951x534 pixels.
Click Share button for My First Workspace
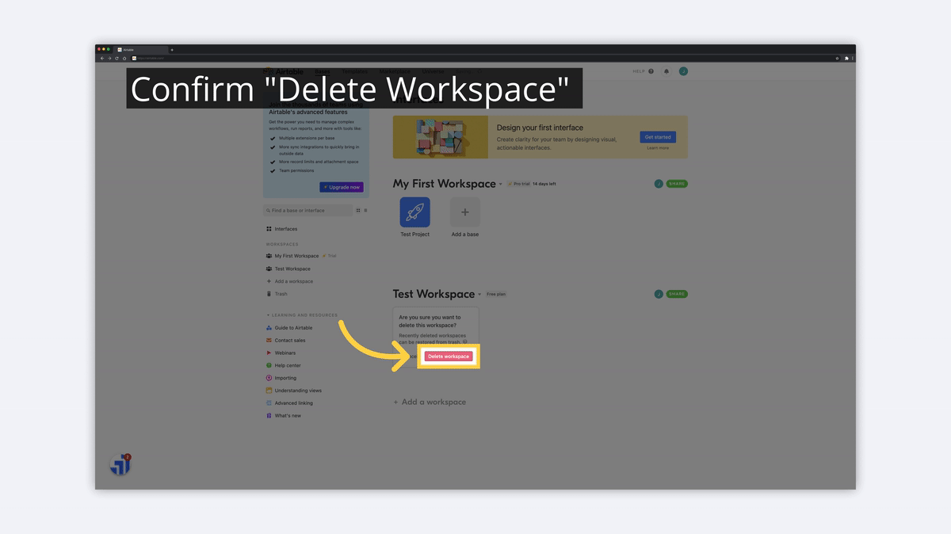tap(677, 184)
